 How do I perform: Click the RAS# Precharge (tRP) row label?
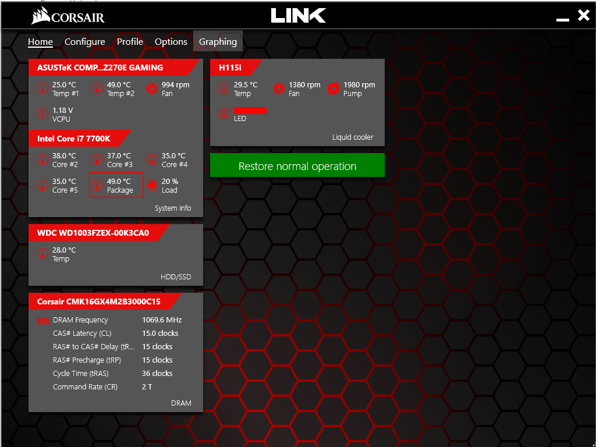pyautogui.click(x=87, y=360)
